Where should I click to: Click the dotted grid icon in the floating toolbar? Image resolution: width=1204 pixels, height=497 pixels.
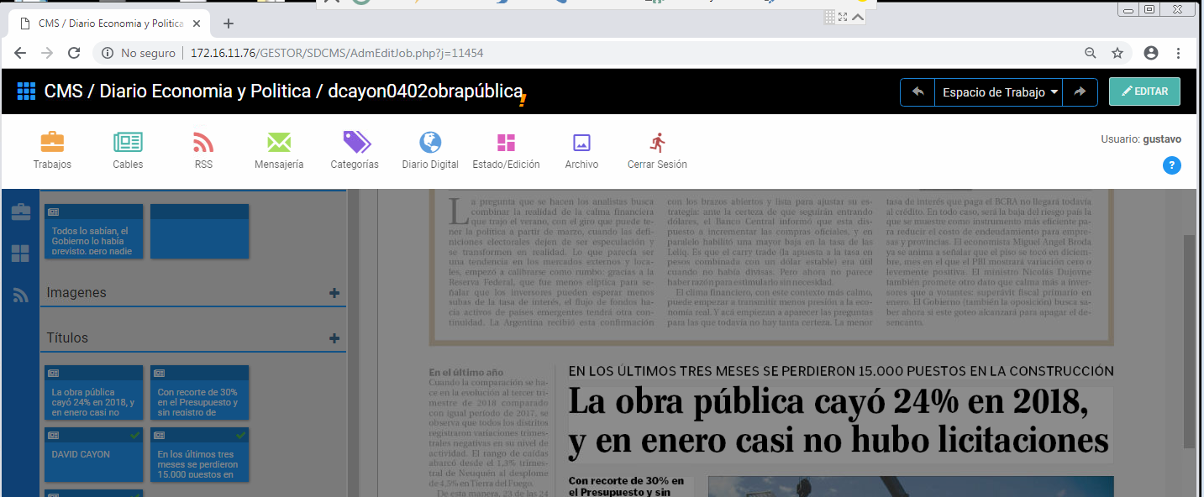pyautogui.click(x=829, y=17)
